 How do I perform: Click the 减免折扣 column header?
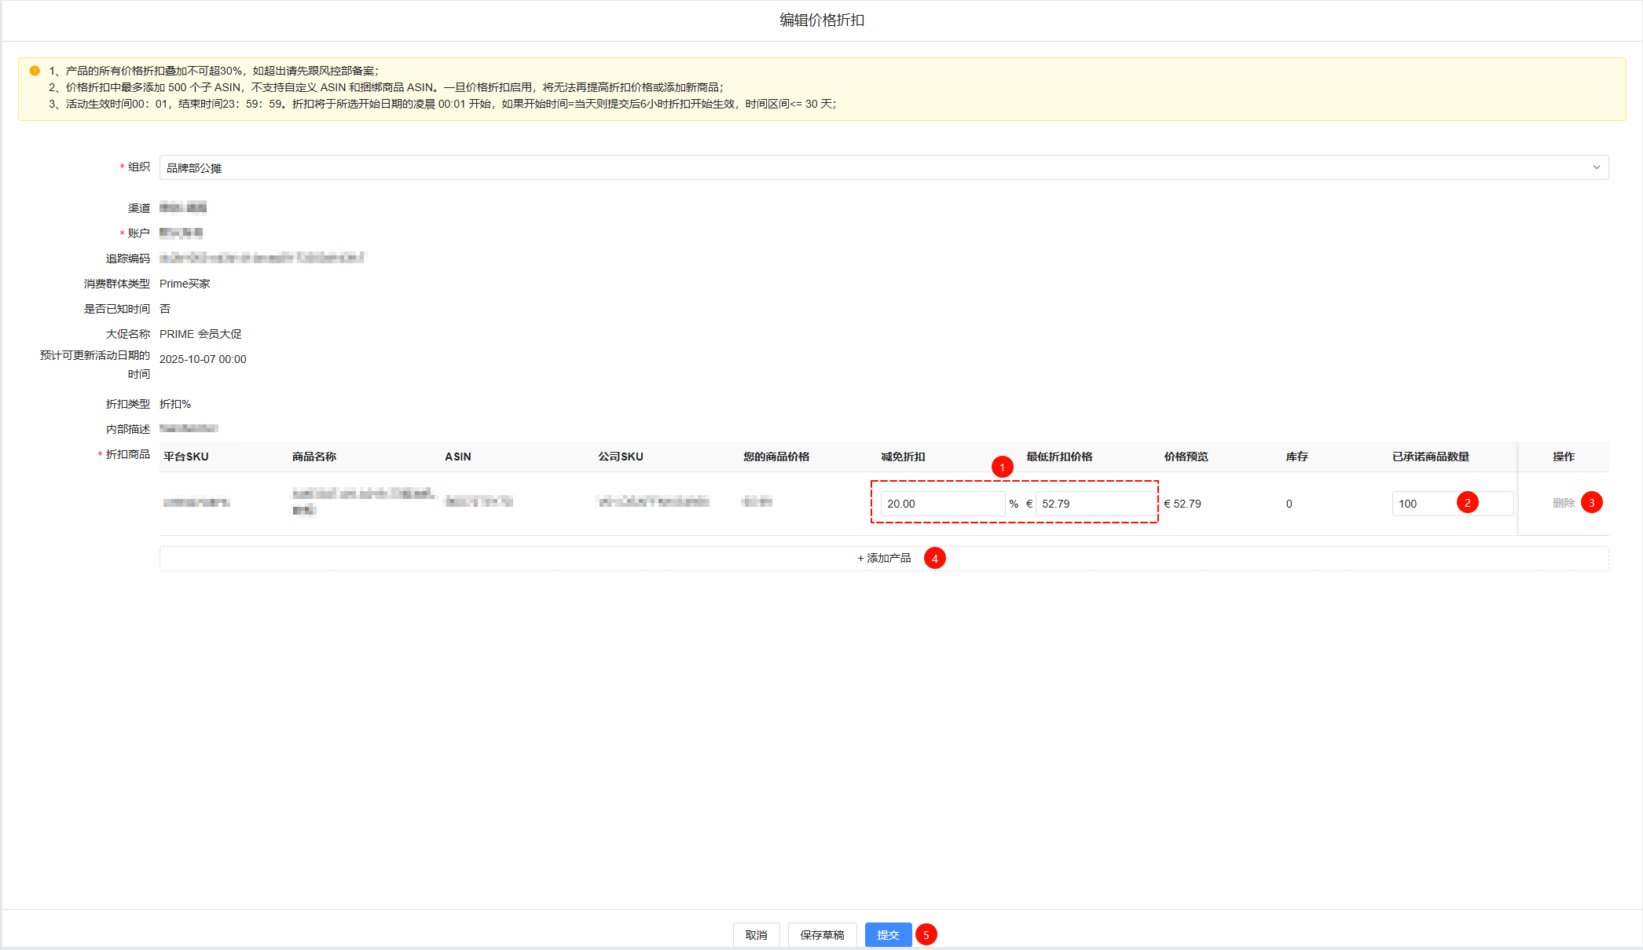coord(903,457)
